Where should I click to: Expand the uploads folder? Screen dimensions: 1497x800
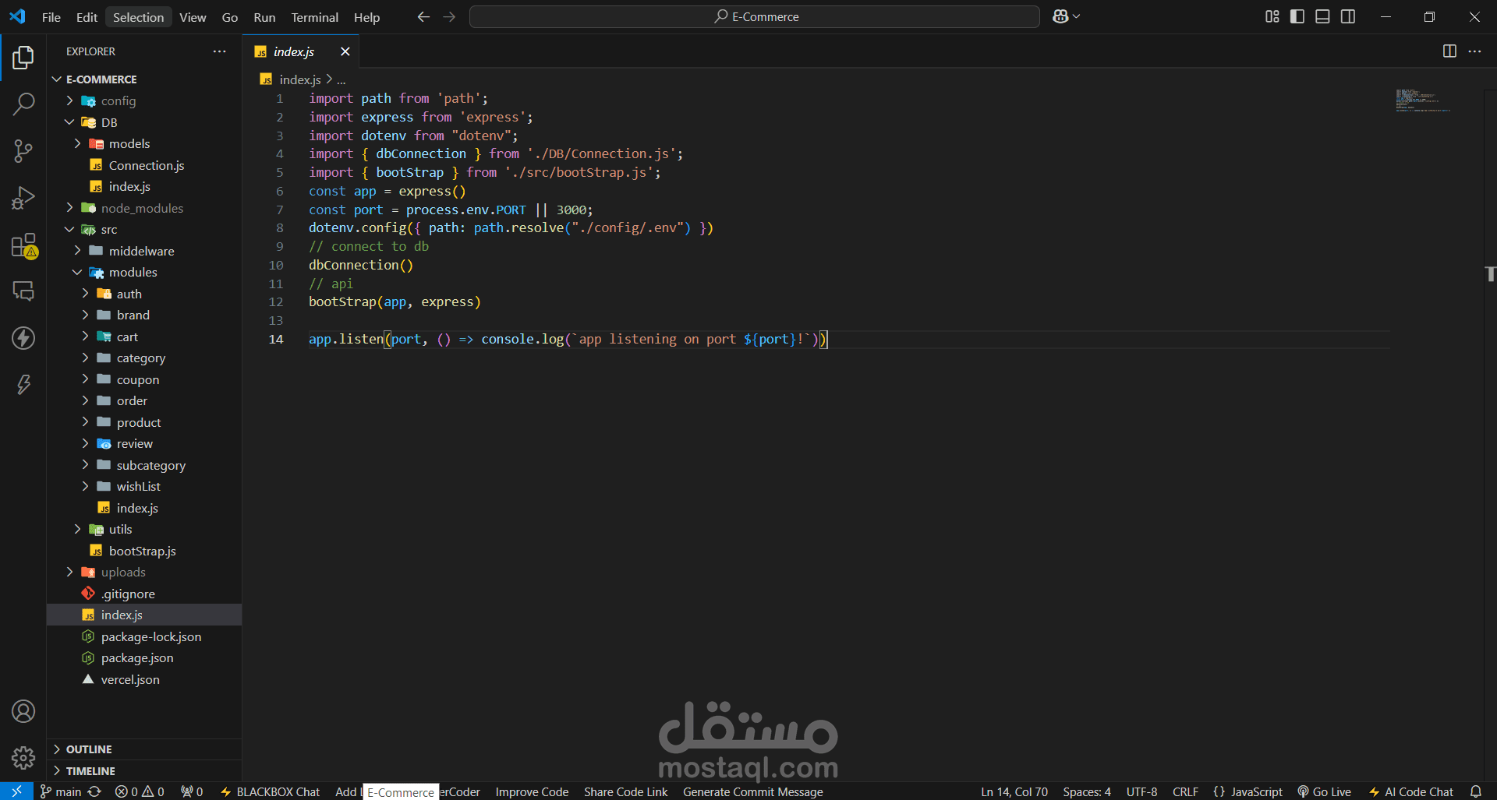(x=144, y=572)
